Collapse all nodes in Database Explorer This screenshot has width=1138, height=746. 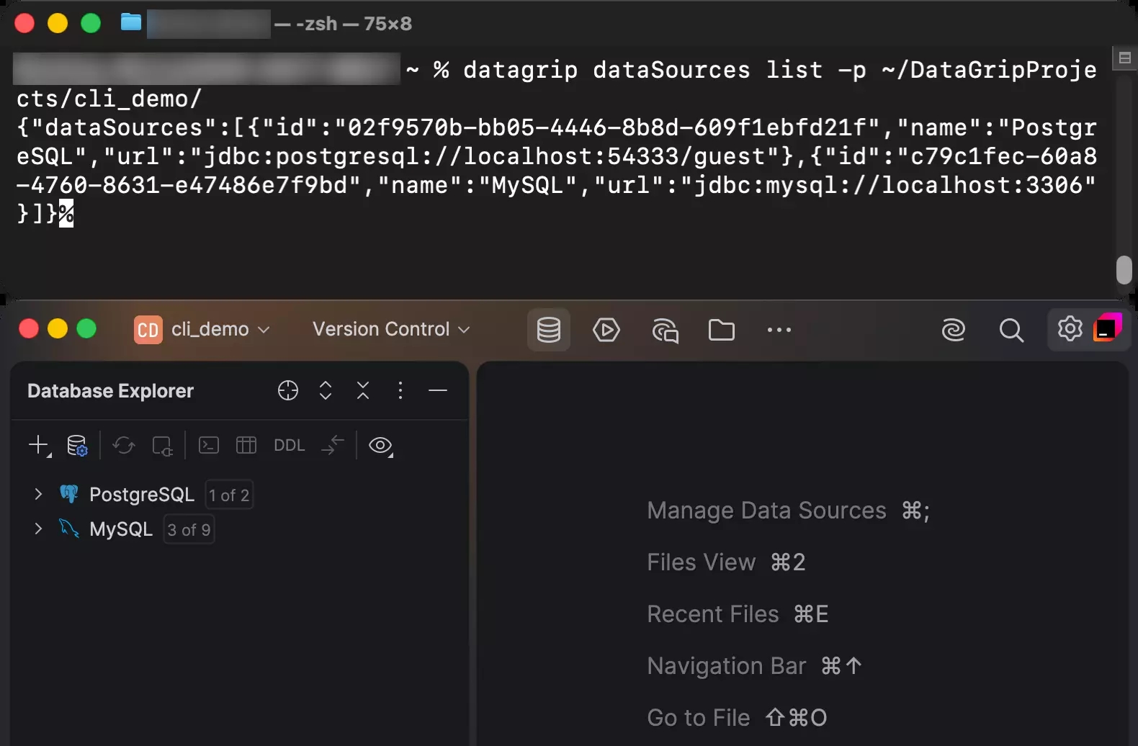(363, 390)
